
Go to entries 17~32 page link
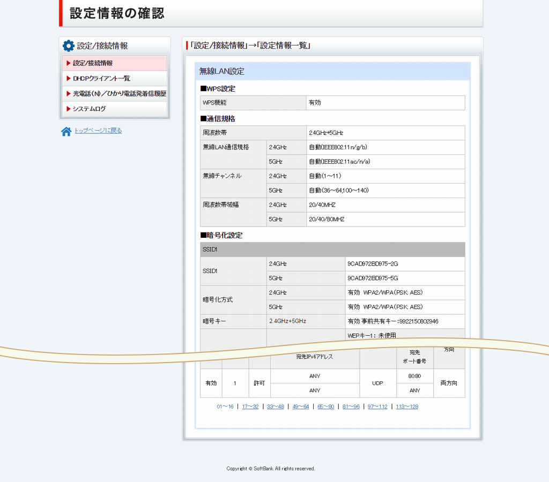[250, 406]
